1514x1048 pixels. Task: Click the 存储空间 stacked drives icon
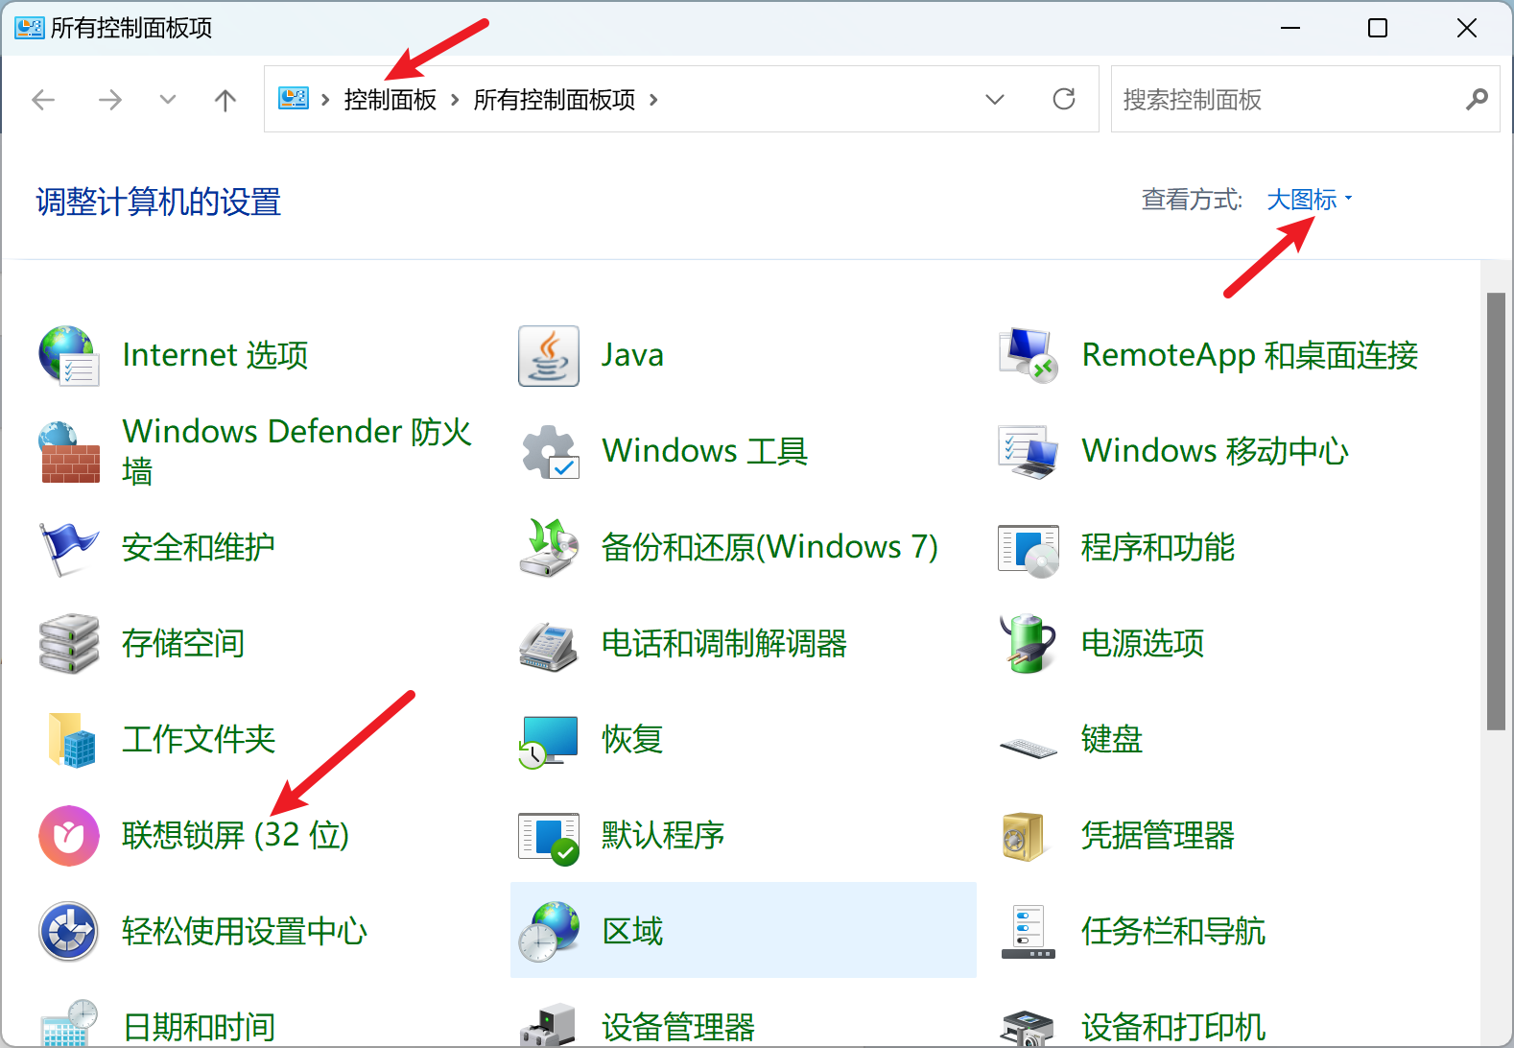(69, 643)
